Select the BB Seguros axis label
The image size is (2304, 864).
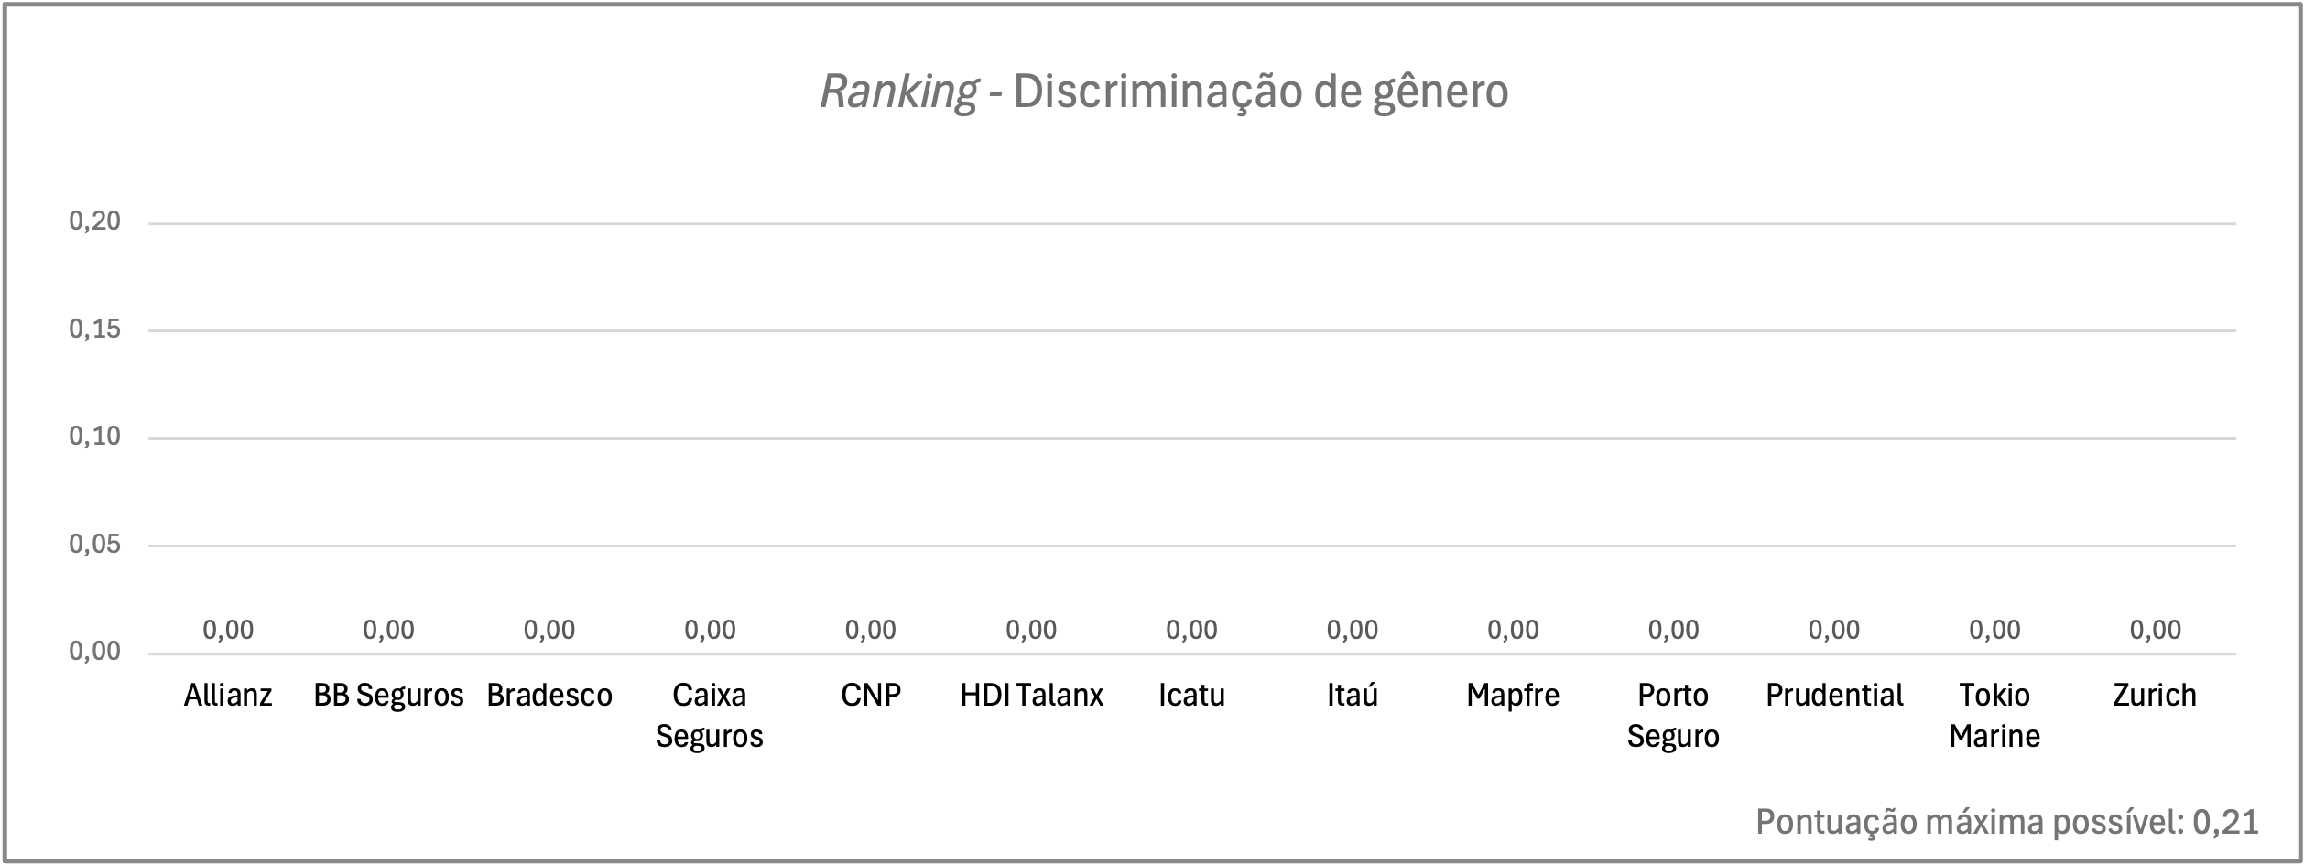(388, 696)
